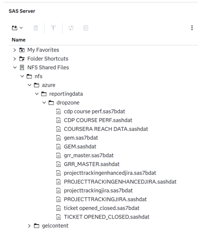Open the New item dropdown in toolbar
This screenshot has height=231, width=204.
point(17,28)
